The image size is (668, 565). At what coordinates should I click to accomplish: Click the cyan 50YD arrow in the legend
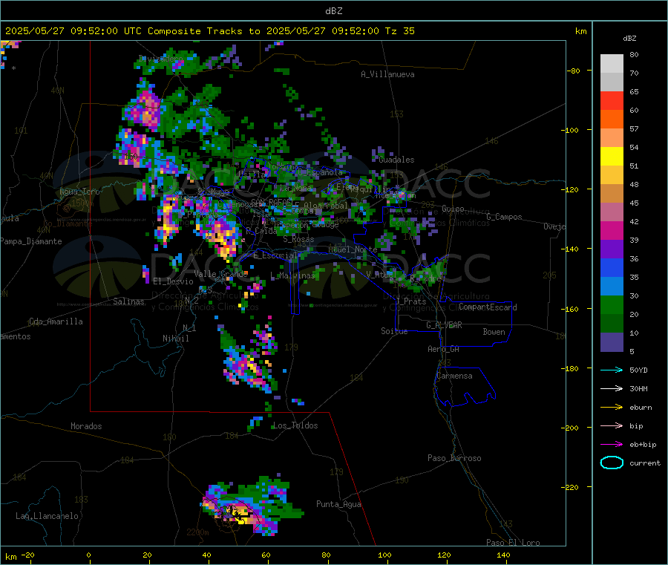pos(612,370)
